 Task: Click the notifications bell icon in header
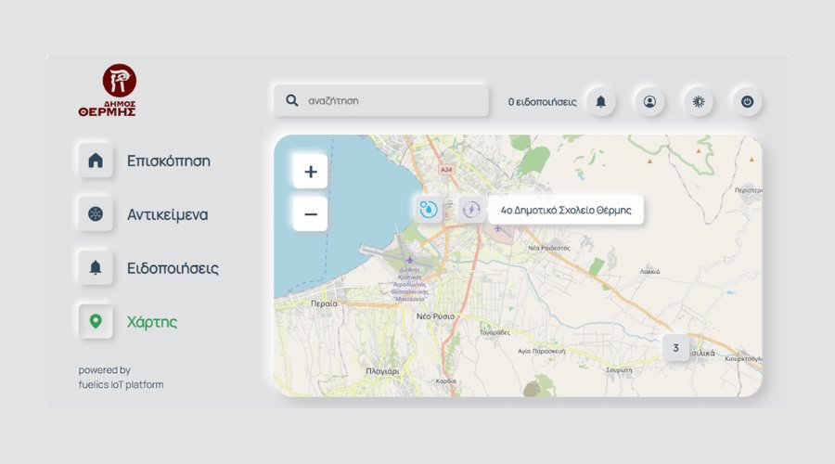(601, 101)
